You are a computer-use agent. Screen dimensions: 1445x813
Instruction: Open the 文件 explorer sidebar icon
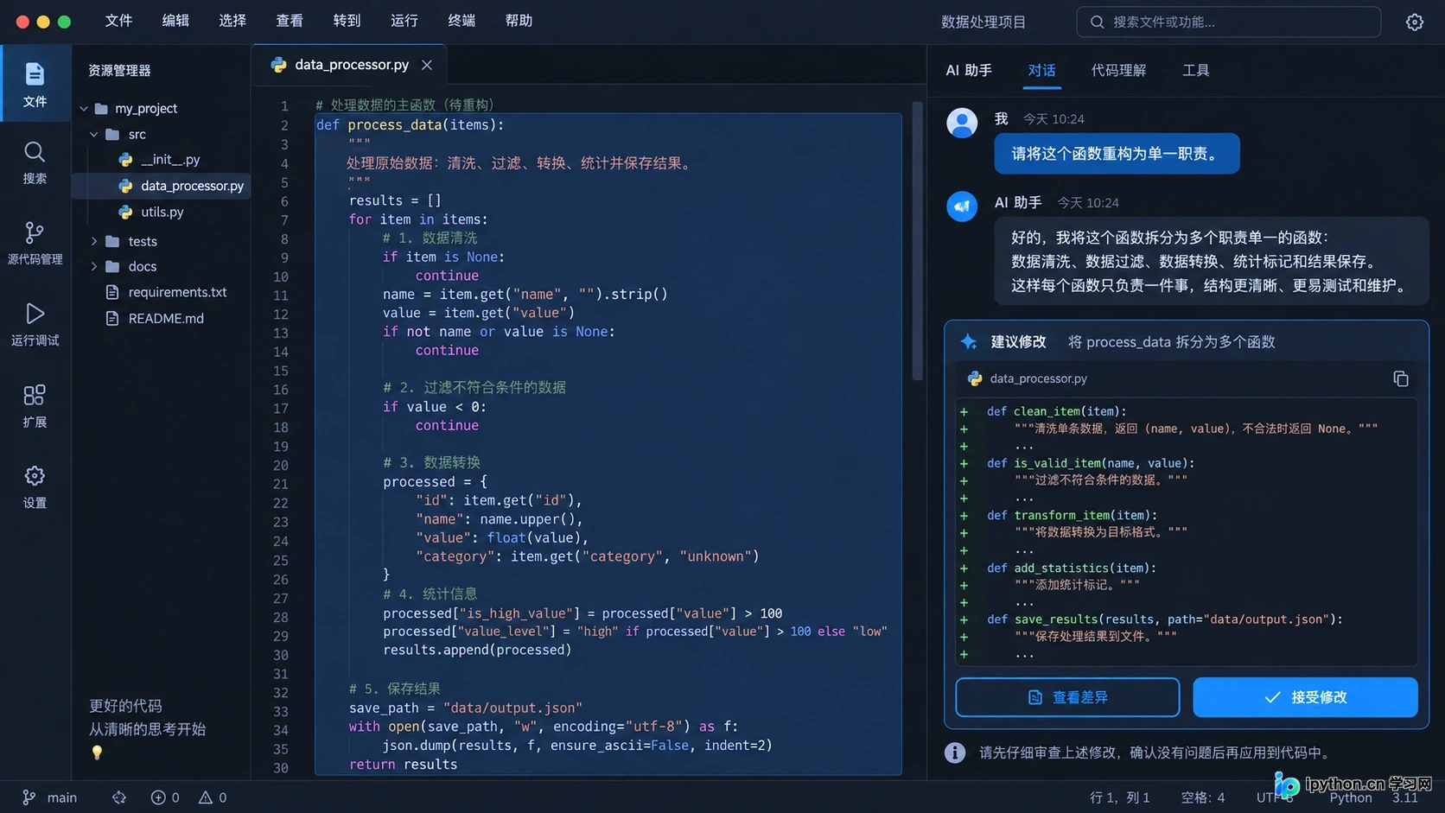[35, 85]
